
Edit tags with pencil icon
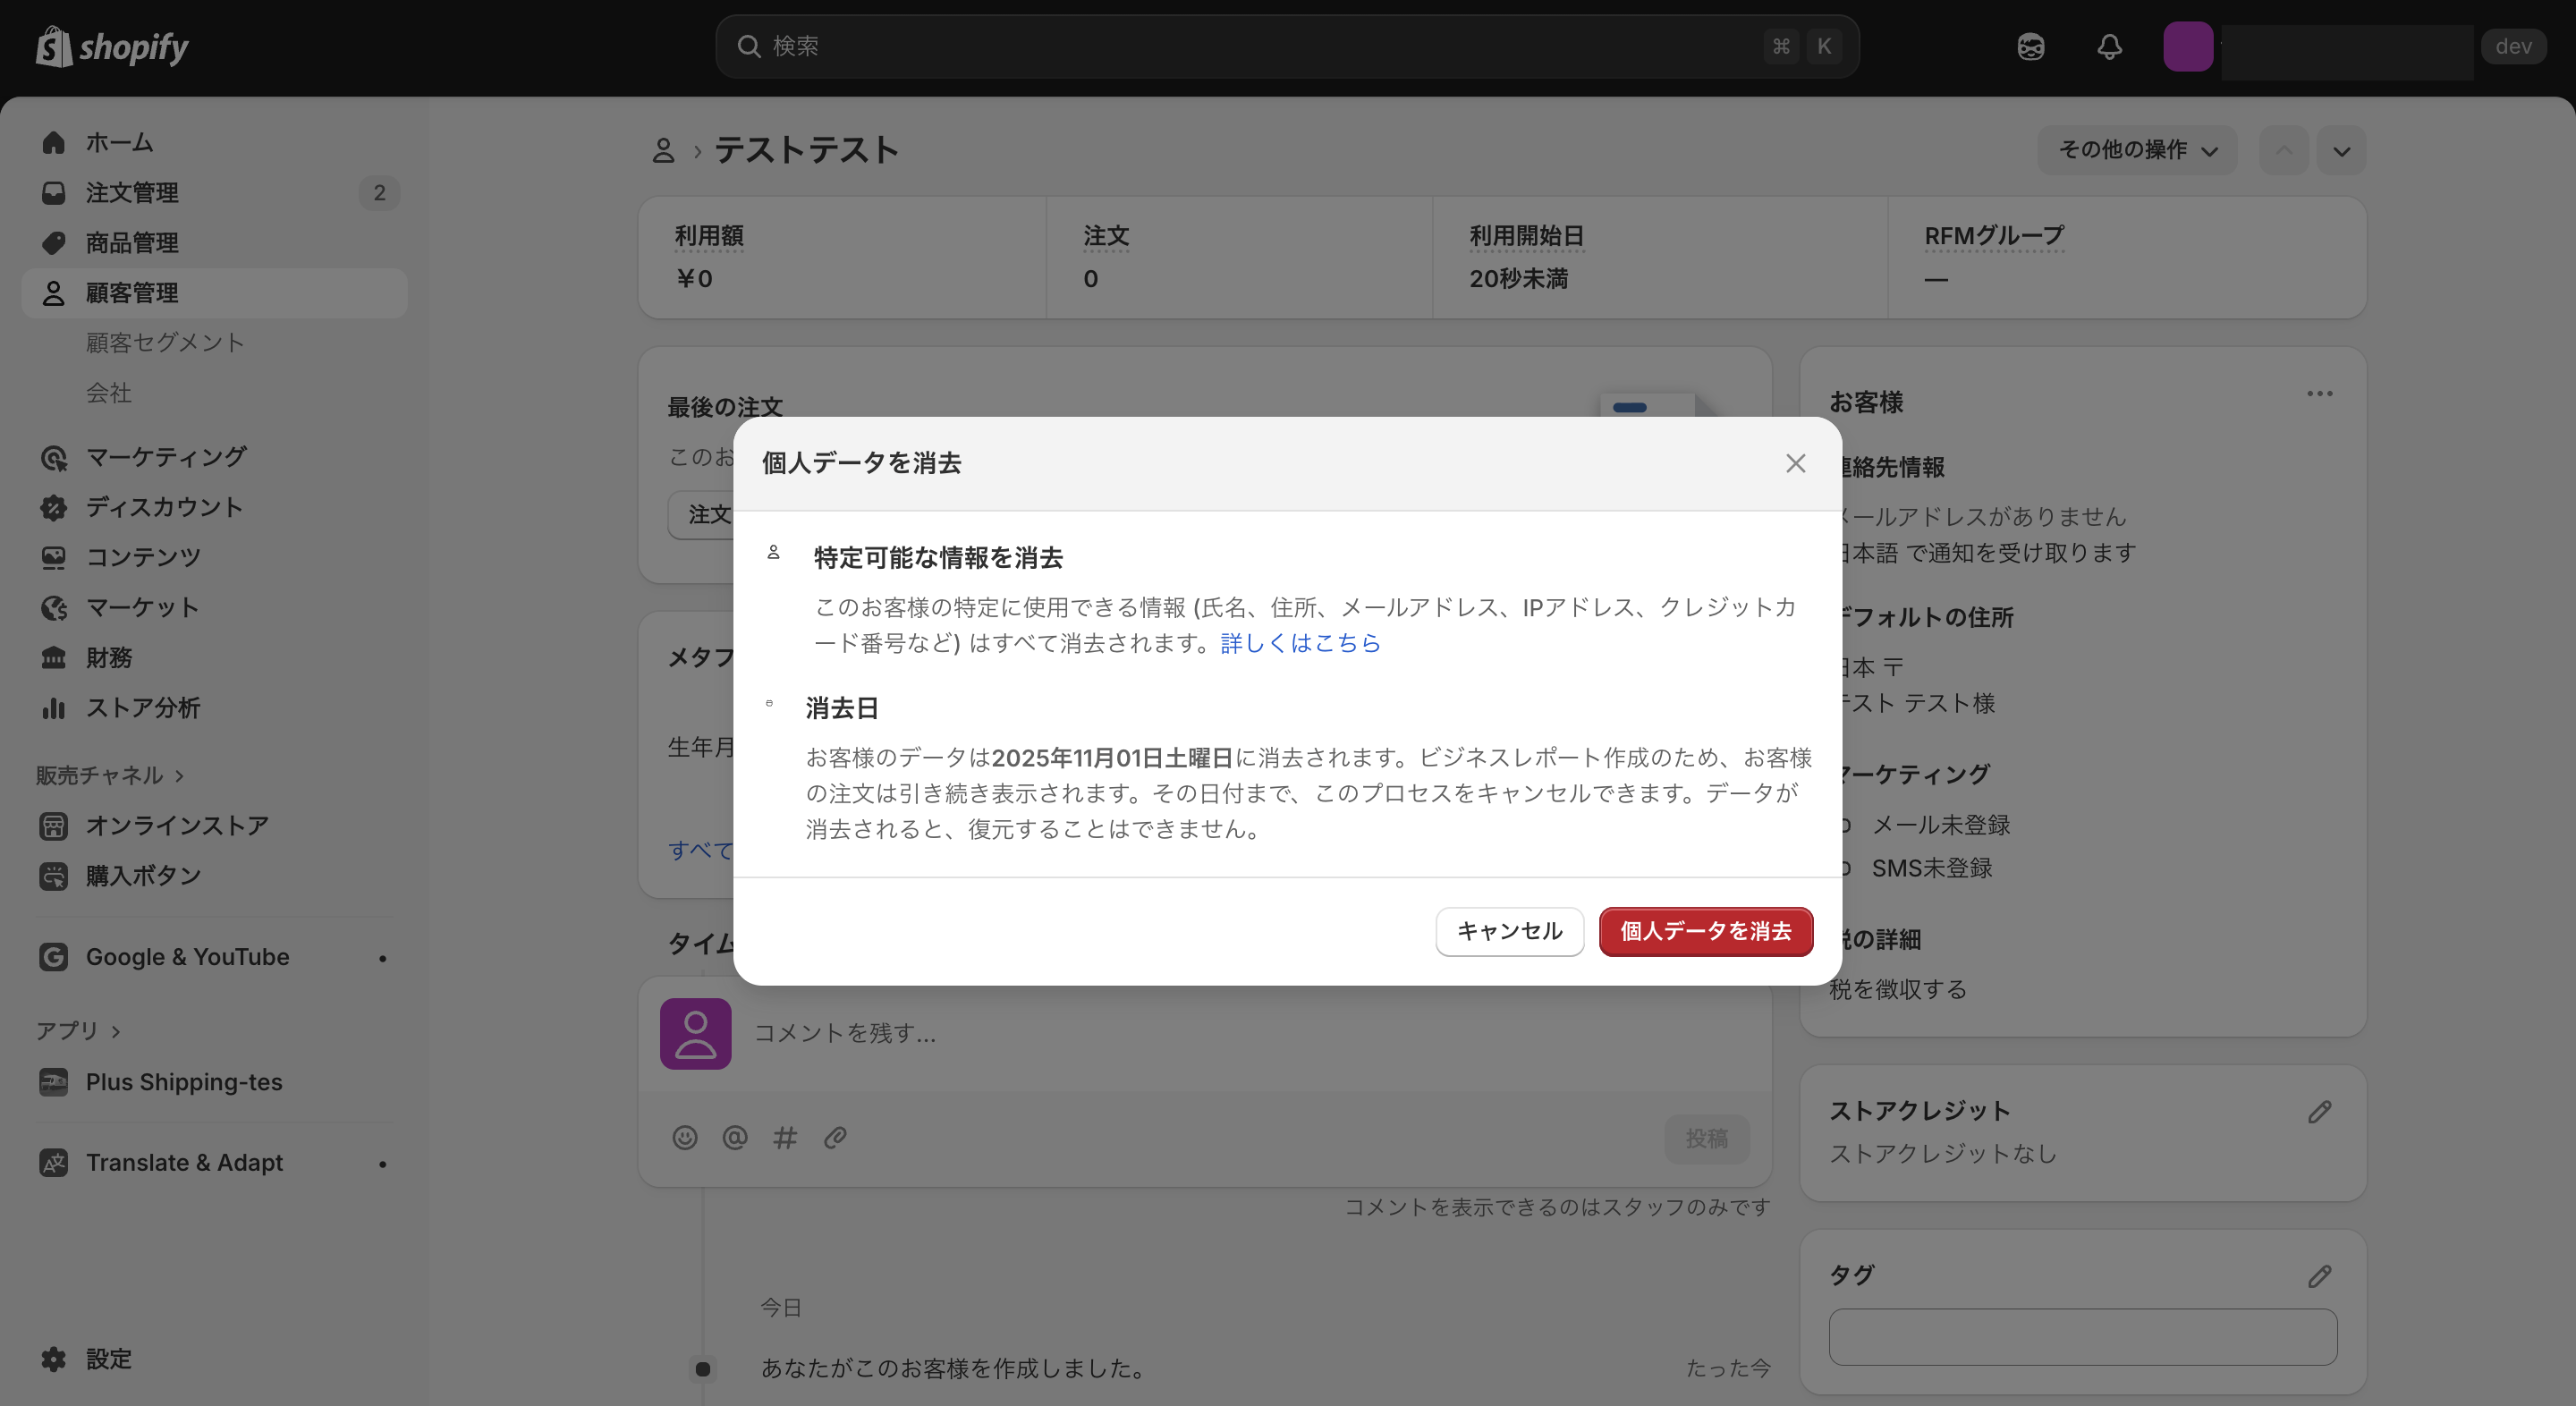(2319, 1276)
